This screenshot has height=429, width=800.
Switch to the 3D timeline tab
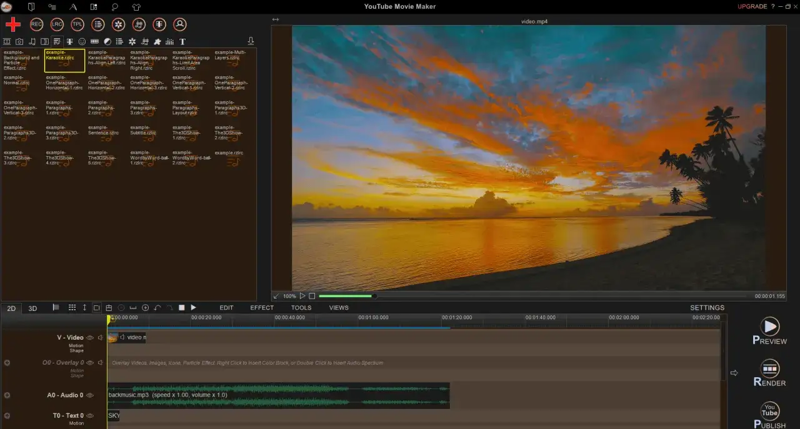click(32, 308)
